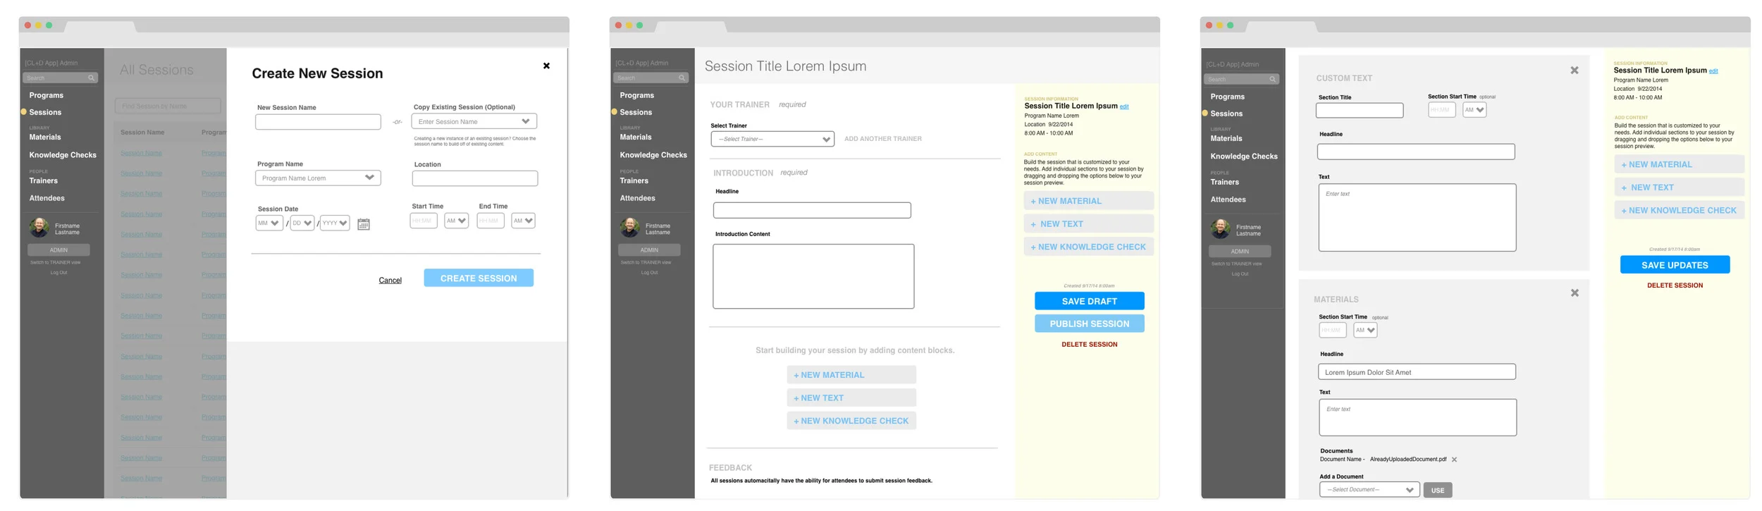Click DELETE SESSION below Save Updates
The width and height of the screenshot is (1762, 511).
(x=1675, y=285)
